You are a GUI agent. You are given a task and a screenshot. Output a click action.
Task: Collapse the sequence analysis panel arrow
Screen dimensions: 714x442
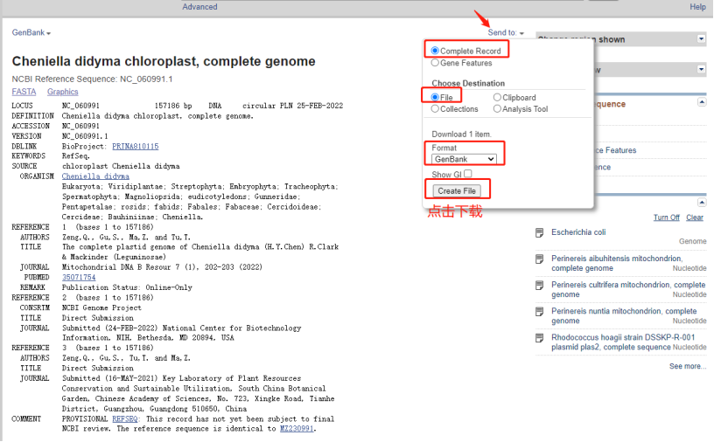702,102
